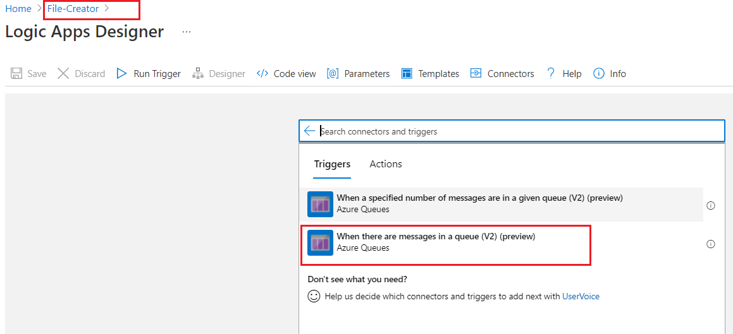Screen dimensions: 733x334
Task: Click the Help question mark icon
Action: coord(551,74)
